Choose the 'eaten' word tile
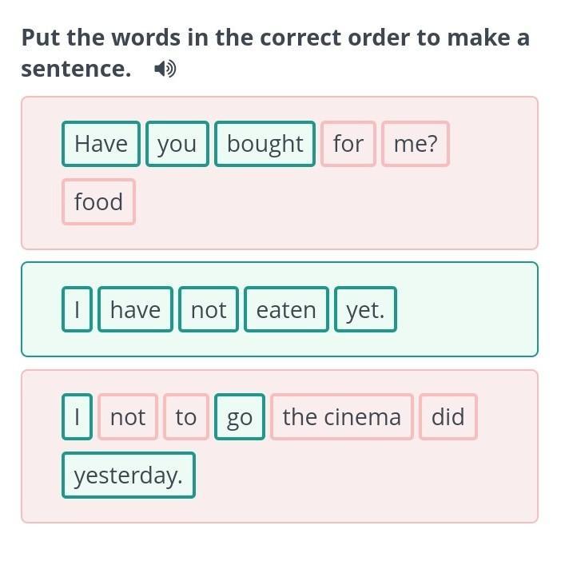Viewport: 561px width, 561px height. pyautogui.click(x=286, y=309)
